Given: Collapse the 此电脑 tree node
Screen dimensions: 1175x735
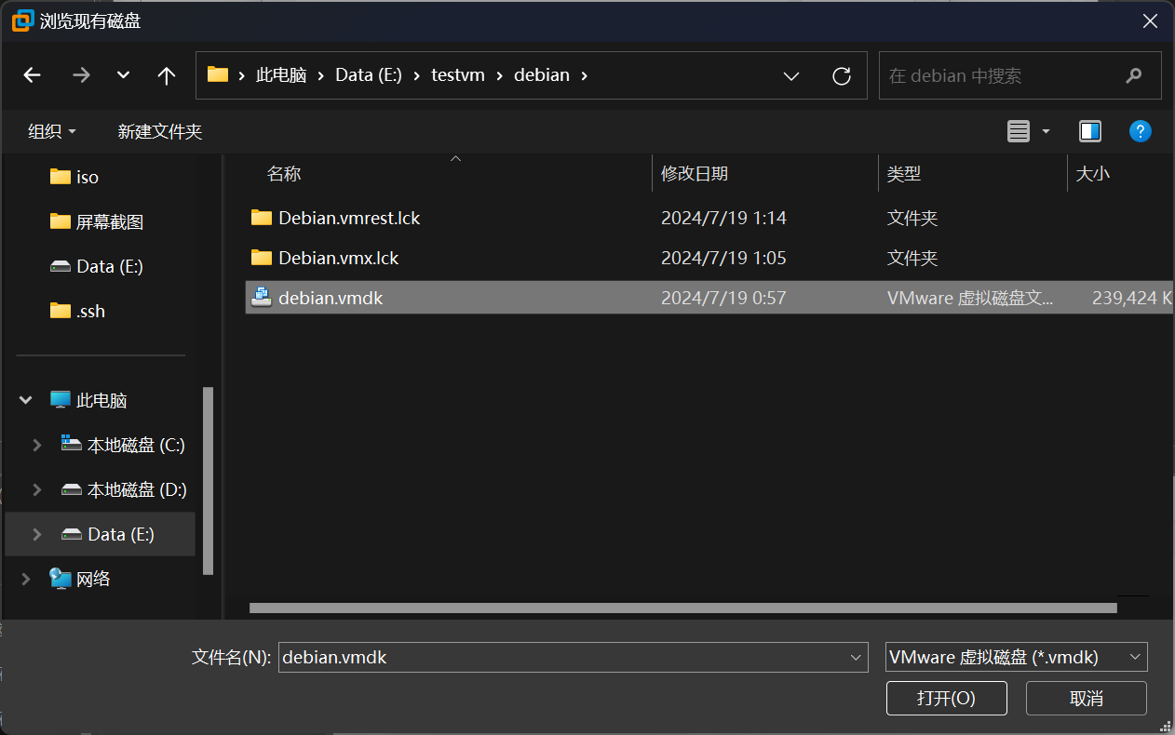Looking at the screenshot, I should click(25, 400).
